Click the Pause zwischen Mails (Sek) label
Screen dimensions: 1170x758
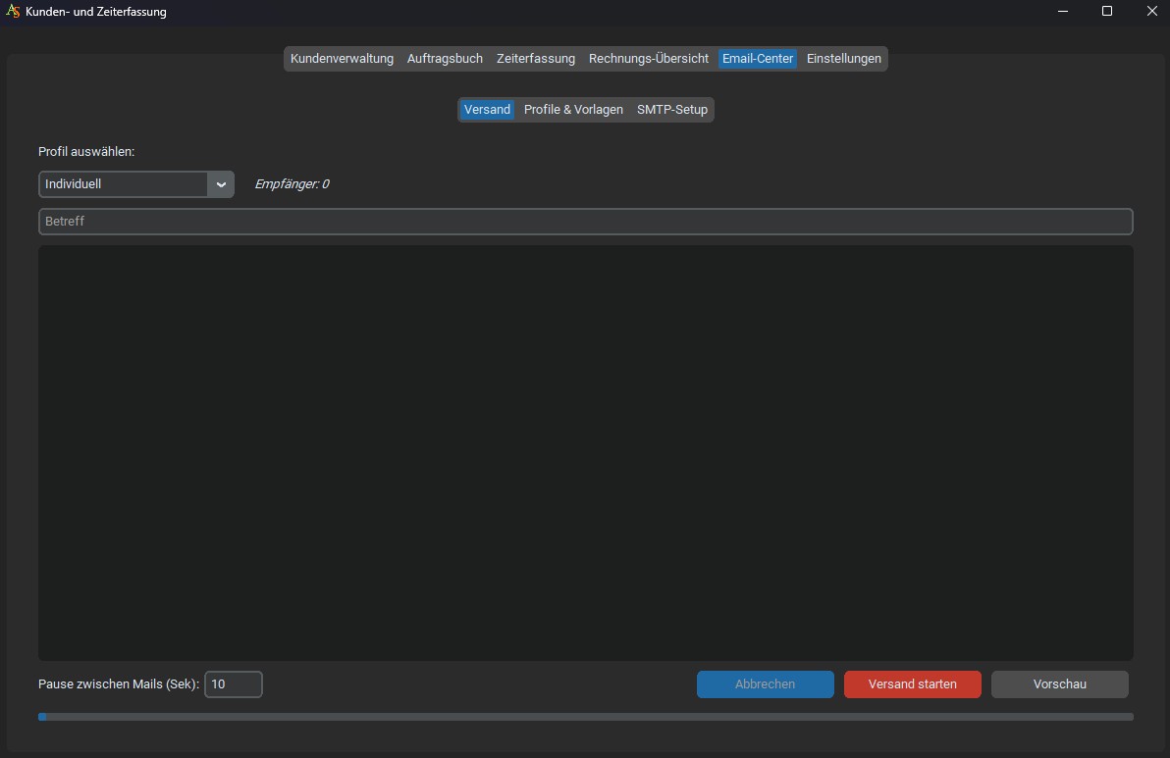point(119,684)
